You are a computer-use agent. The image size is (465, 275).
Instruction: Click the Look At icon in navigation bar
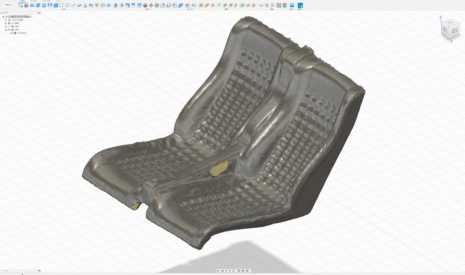[x=222, y=271]
